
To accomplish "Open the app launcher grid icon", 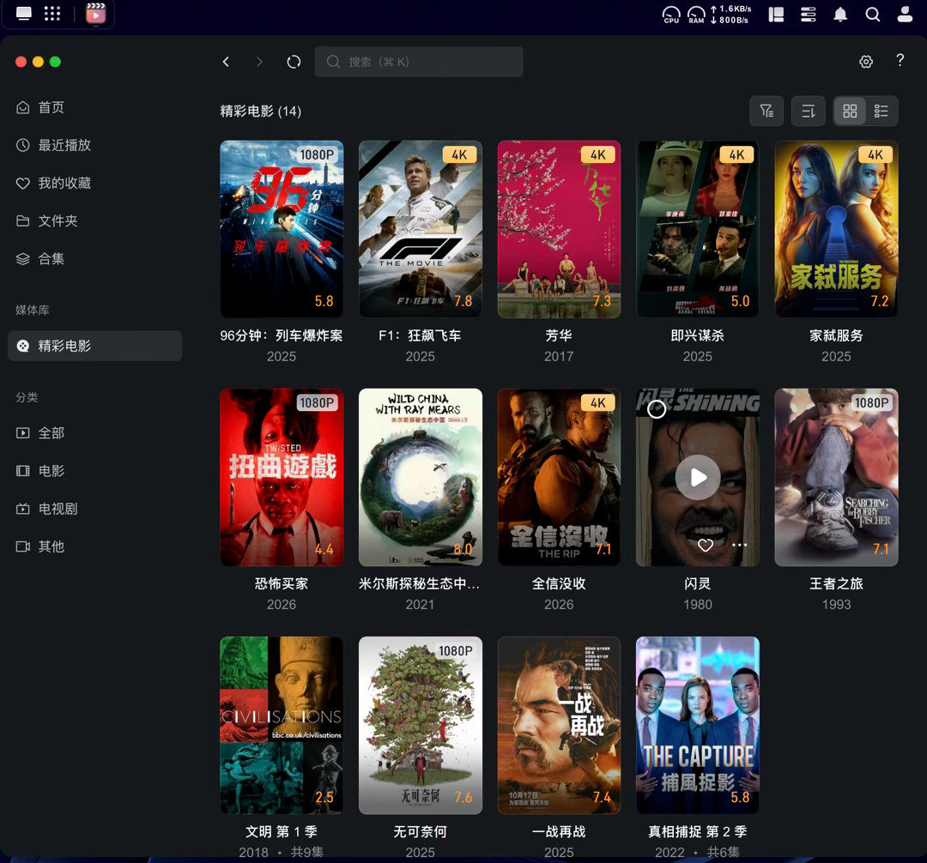I will click(x=52, y=13).
